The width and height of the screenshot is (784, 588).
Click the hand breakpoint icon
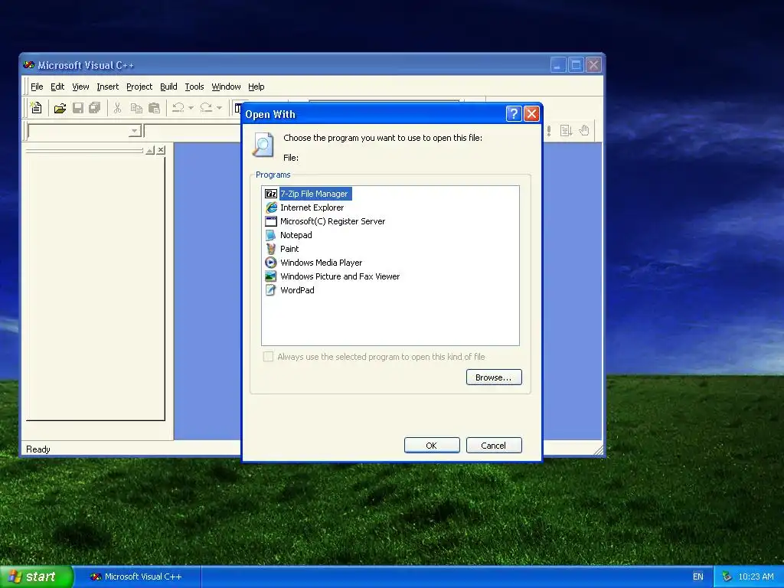[x=584, y=130]
